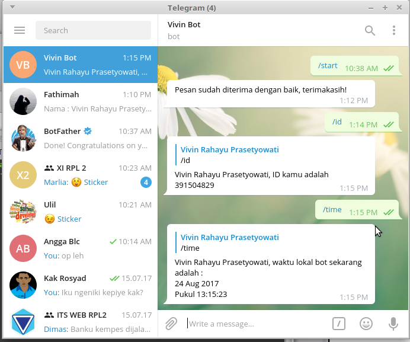Click Fathimah's profile photo
The width and height of the screenshot is (410, 342).
(23, 101)
